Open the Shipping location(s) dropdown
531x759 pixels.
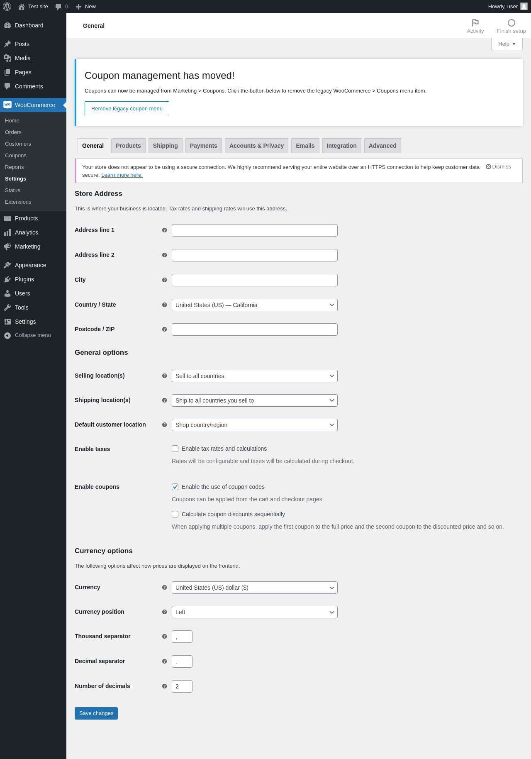[255, 400]
